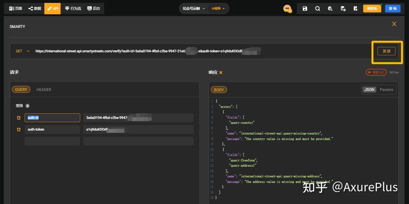409x204 pixels.
Task: Open search via magnifier icon
Action: click(x=317, y=8)
